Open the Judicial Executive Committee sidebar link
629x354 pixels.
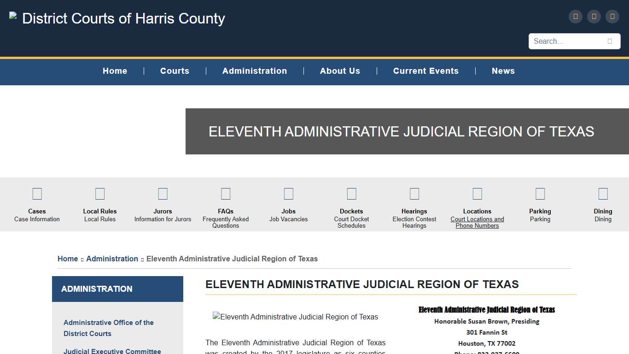pos(112,351)
